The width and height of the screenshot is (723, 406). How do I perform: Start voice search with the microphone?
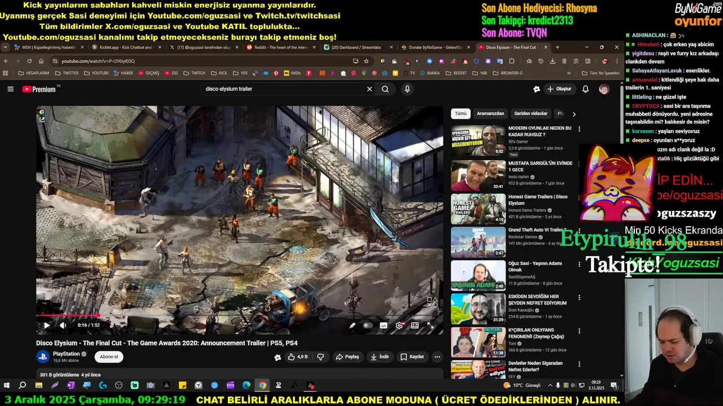click(x=407, y=89)
